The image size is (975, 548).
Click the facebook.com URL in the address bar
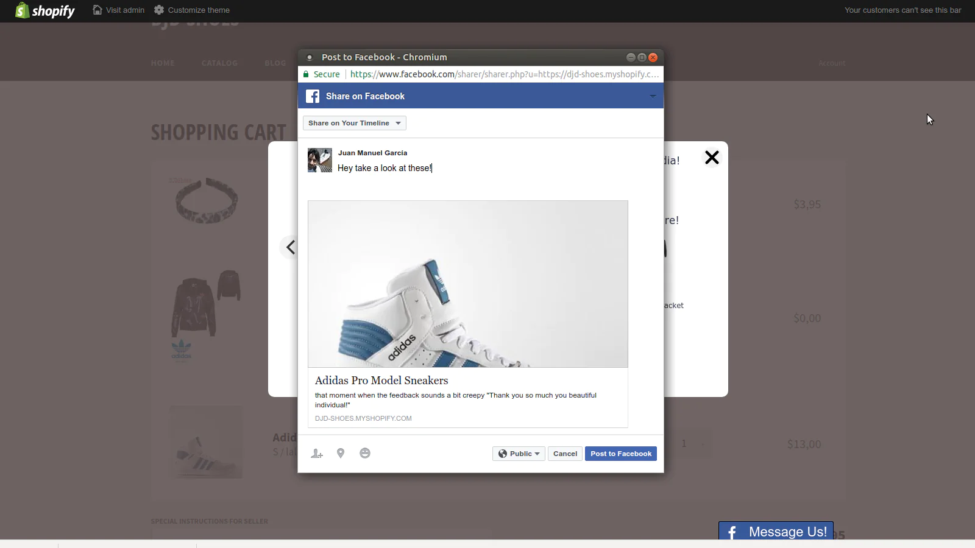point(505,74)
